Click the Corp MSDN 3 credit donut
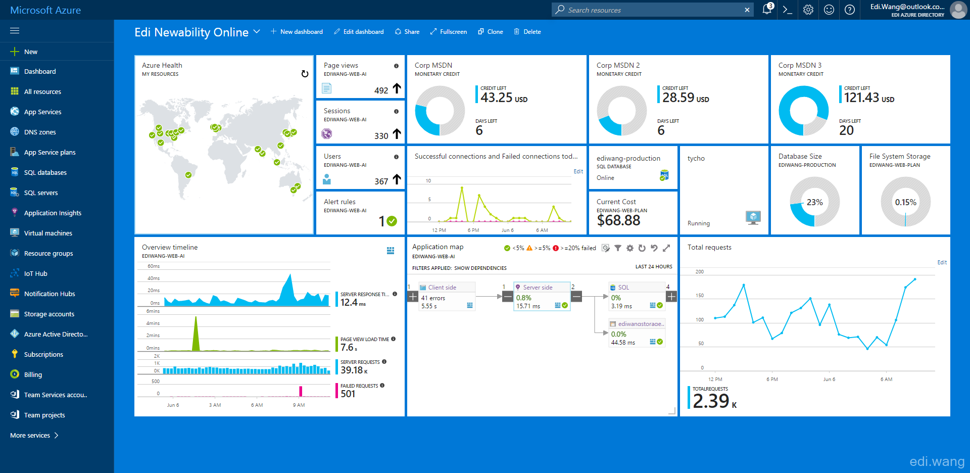Screen dimensions: 970x473 click(x=804, y=111)
